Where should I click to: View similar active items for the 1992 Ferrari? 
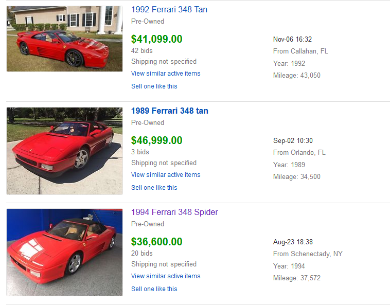point(166,74)
